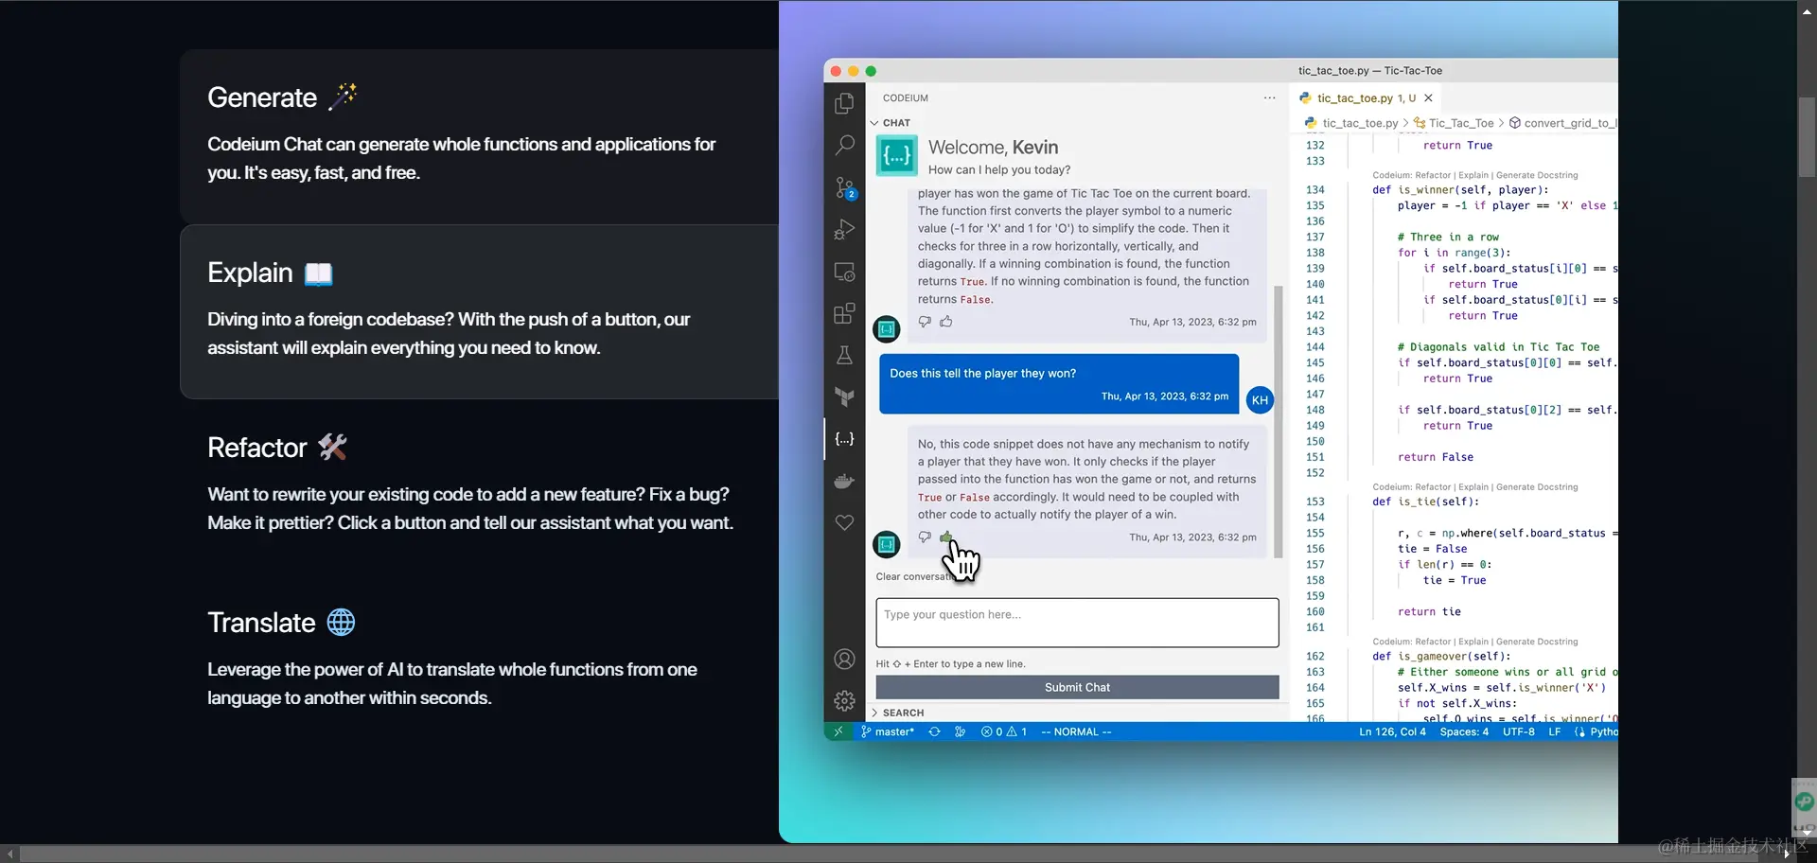Open the Explorer view in the activity bar

tap(844, 103)
